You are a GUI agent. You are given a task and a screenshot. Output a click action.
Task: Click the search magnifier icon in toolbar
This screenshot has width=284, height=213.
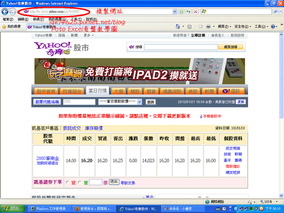click(275, 11)
